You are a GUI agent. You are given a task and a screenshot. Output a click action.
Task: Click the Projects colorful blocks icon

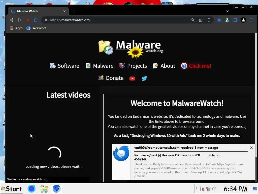122,65
